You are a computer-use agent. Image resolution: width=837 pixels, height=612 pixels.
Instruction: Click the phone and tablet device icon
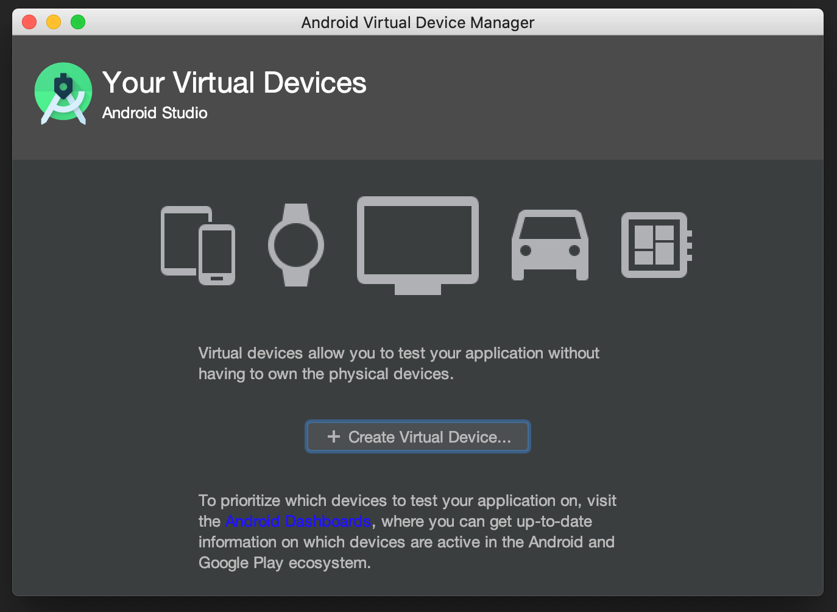point(198,246)
